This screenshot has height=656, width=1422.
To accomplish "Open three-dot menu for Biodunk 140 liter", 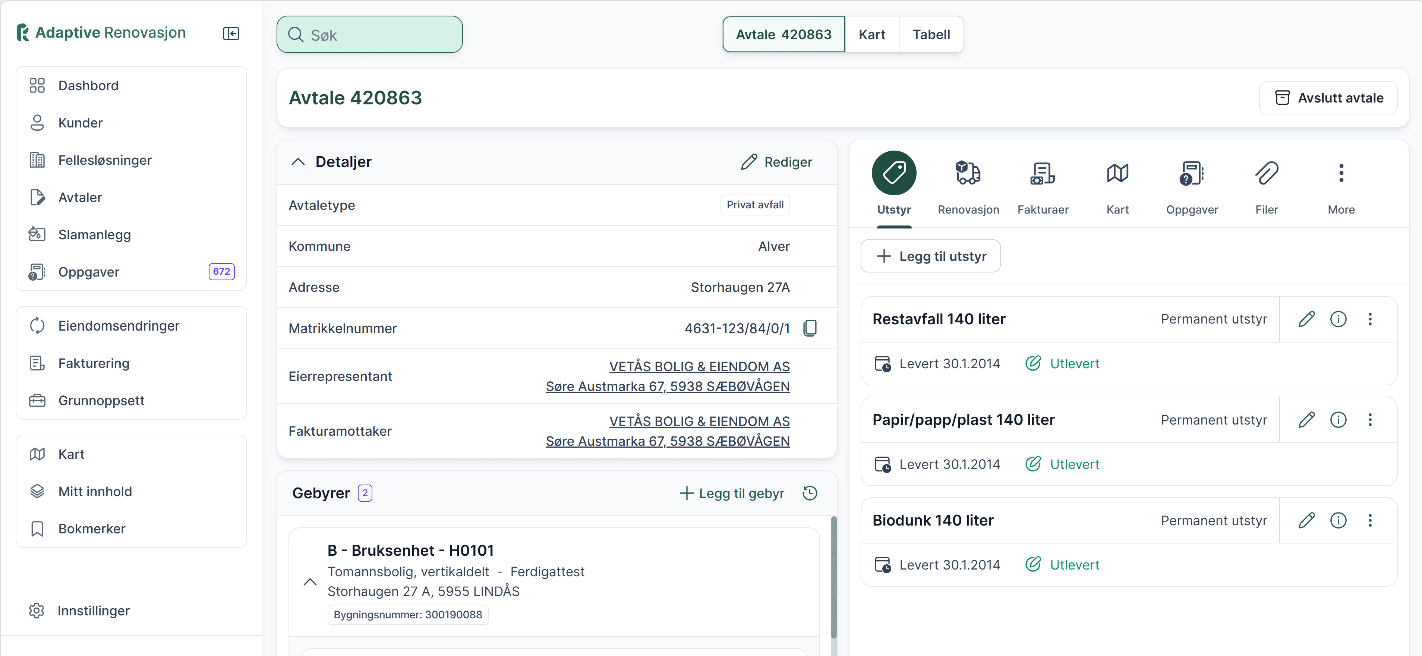I will 1369,520.
